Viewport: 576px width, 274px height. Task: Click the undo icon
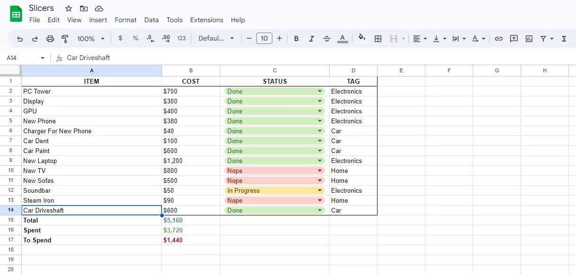coord(19,39)
